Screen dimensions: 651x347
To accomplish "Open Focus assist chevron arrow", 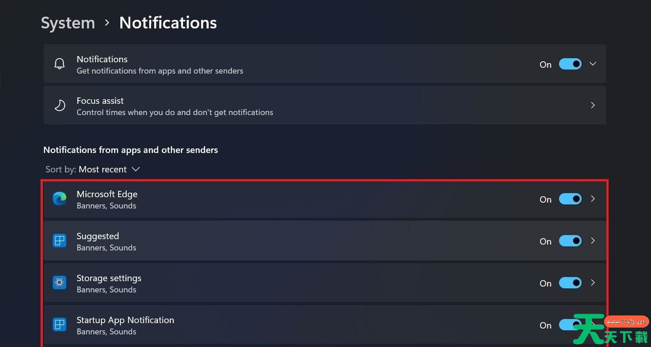I will click(x=593, y=106).
